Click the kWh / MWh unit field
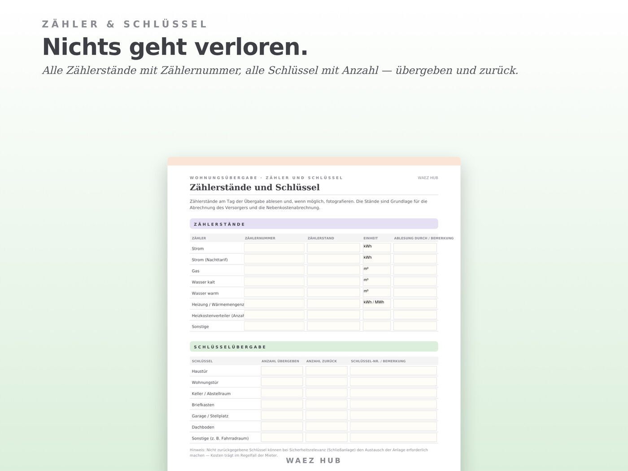628x471 pixels. pyautogui.click(x=377, y=304)
